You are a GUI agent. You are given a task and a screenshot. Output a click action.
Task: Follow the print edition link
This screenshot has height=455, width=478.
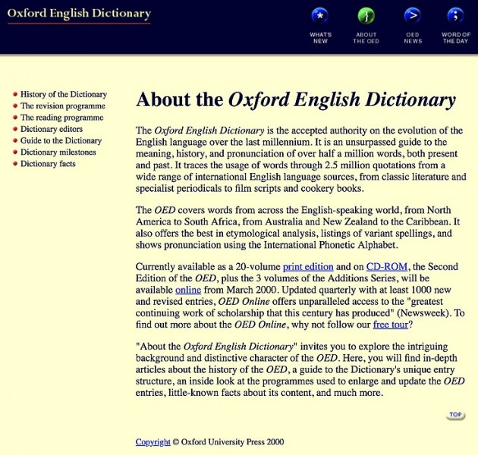pos(308,267)
